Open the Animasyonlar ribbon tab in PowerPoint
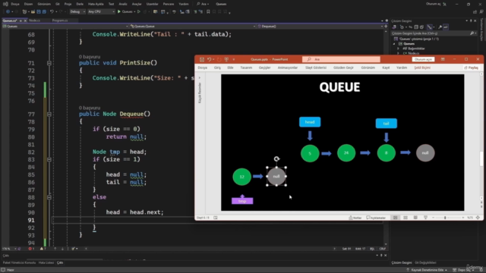This screenshot has height=273, width=486. pyautogui.click(x=288, y=67)
